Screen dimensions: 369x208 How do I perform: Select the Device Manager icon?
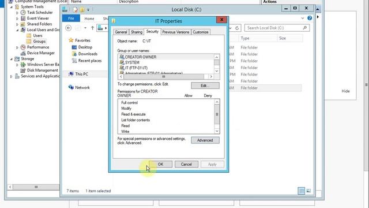click(x=23, y=53)
